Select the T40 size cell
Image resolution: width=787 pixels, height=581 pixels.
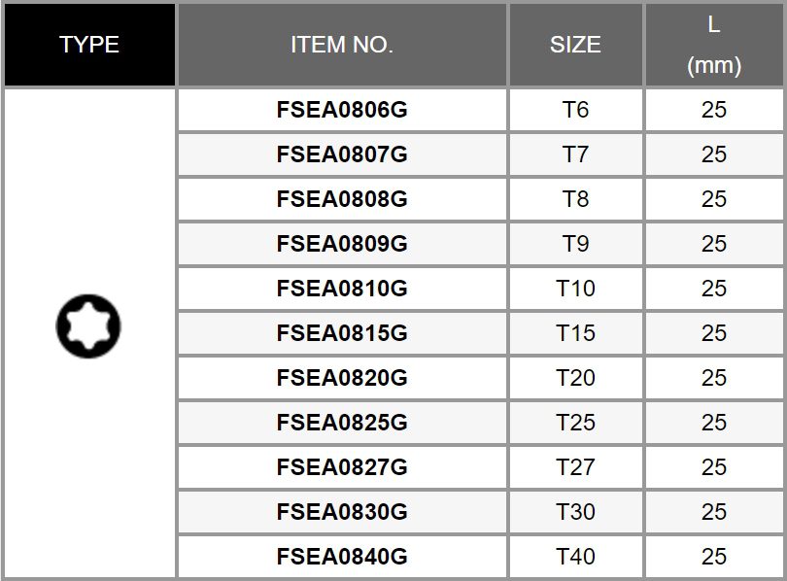(x=575, y=557)
